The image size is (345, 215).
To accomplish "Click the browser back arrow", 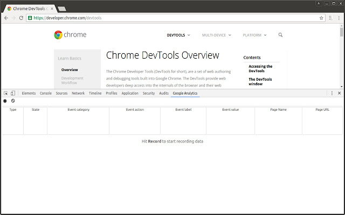I will click(x=6, y=18).
